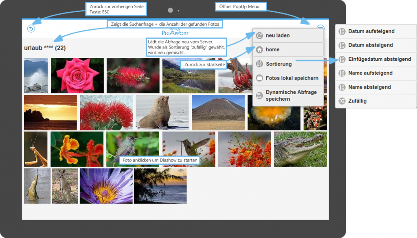This screenshot has width=417, height=238.
Task: Click the home house icon
Action: click(259, 50)
